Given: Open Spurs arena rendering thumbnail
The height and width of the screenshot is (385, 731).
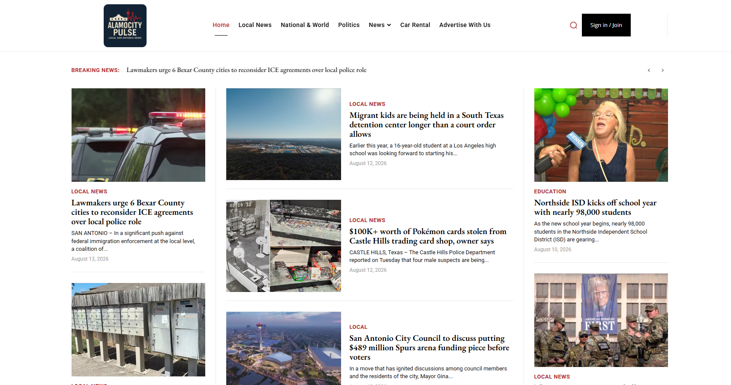Looking at the screenshot, I should pyautogui.click(x=284, y=348).
